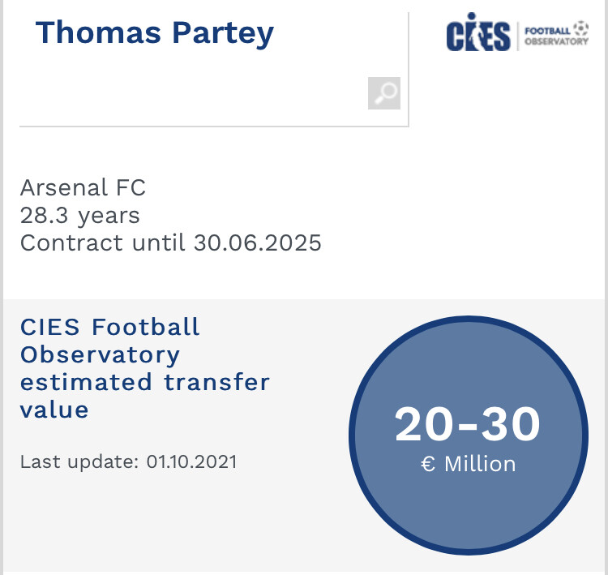Click the 28.3 years age text
Screen dimensions: 608x575
click(80, 216)
